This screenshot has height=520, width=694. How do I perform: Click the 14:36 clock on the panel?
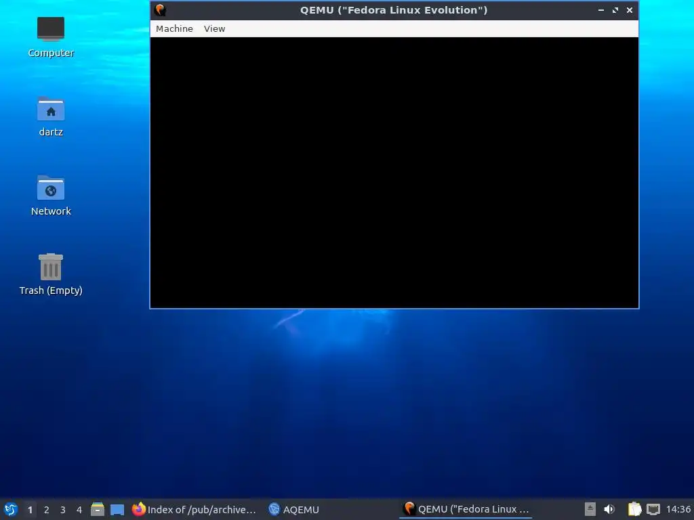tap(678, 509)
